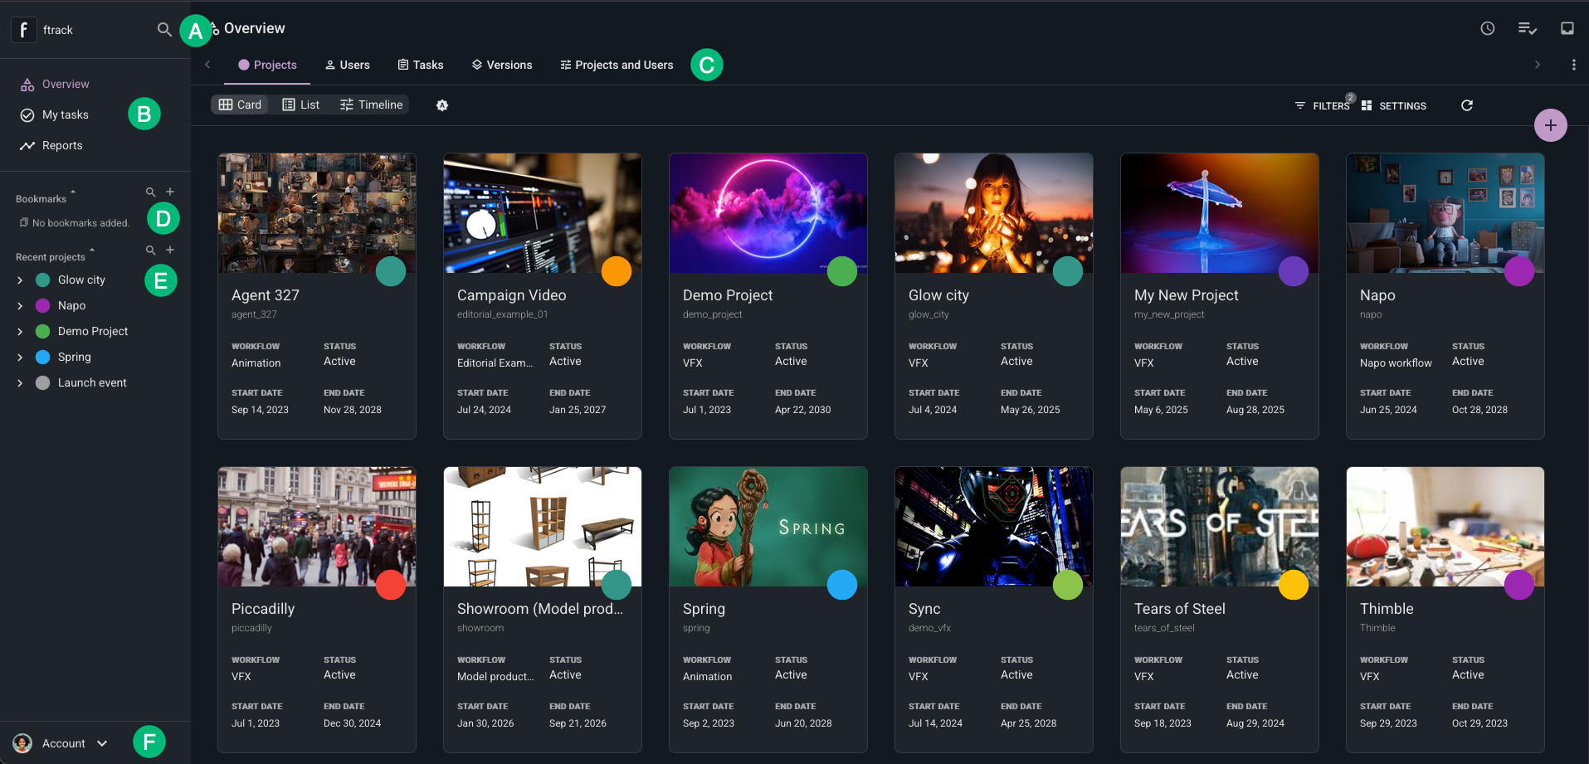Enable Card view layout
Screen dimensions: 1589x764
coord(240,105)
